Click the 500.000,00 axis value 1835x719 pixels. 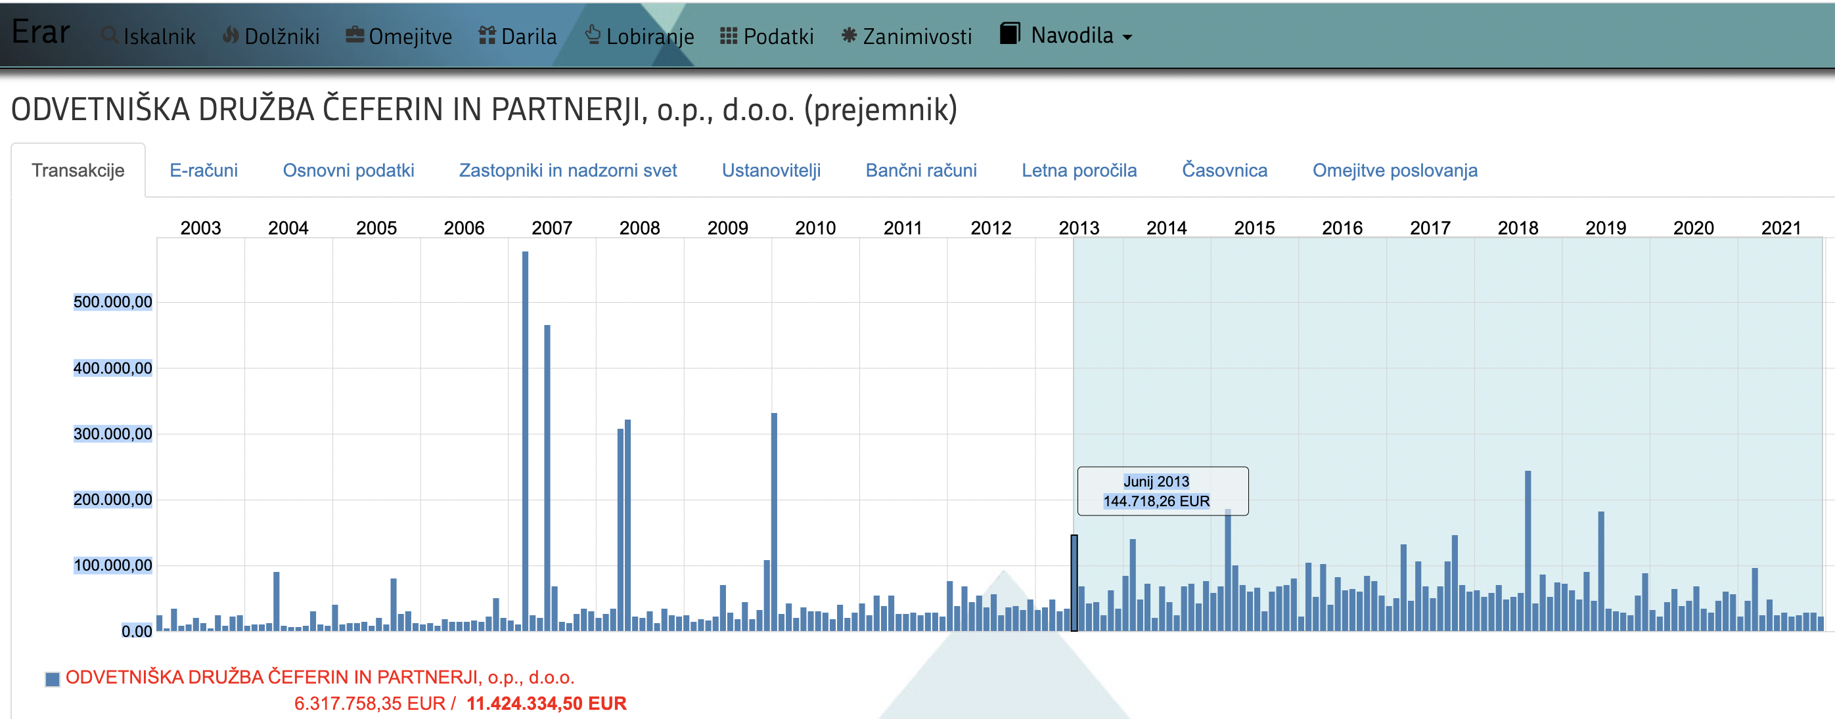[x=112, y=302]
